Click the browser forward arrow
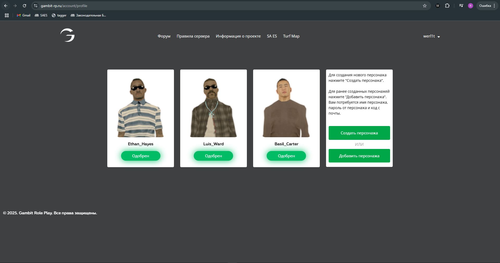Screen dimensions: 500x263 (15, 6)
